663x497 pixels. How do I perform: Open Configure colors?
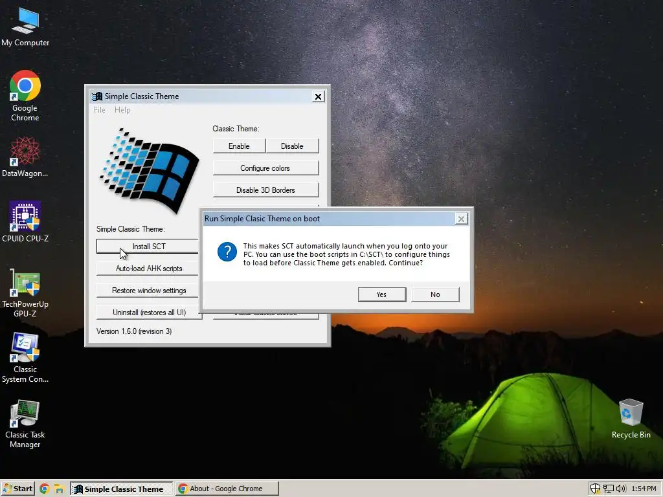click(x=265, y=168)
